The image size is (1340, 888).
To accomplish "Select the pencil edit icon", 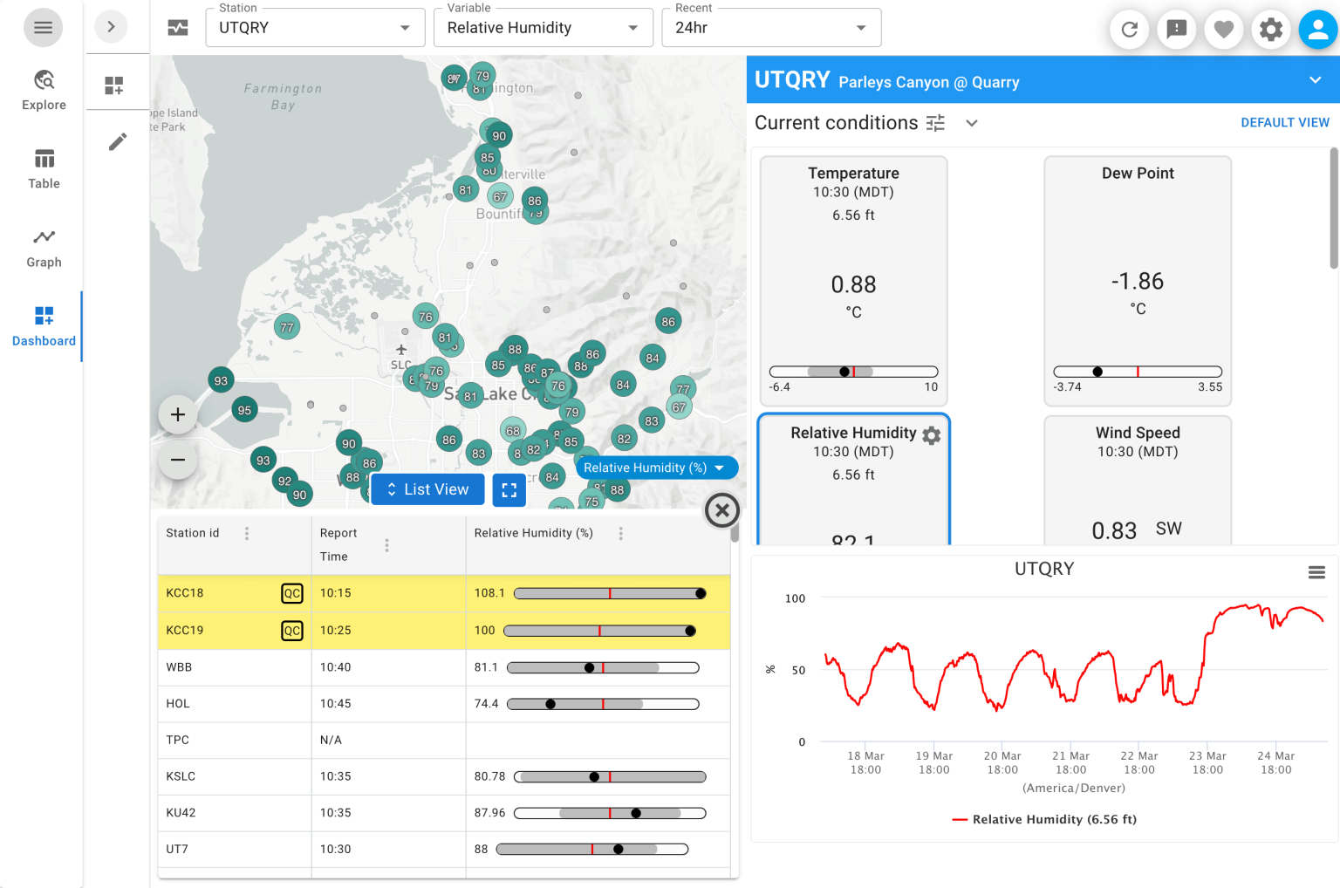I will tap(118, 140).
